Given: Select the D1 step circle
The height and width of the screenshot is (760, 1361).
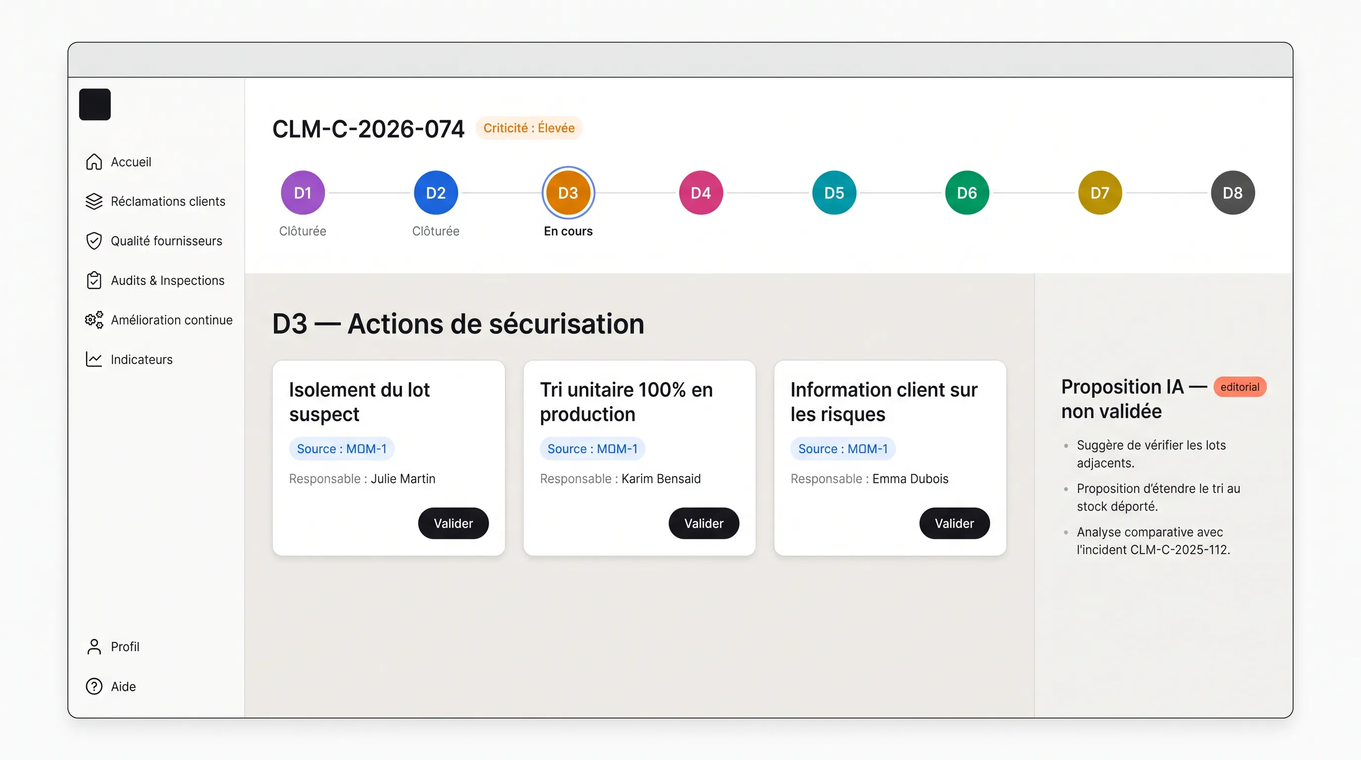Looking at the screenshot, I should (303, 192).
